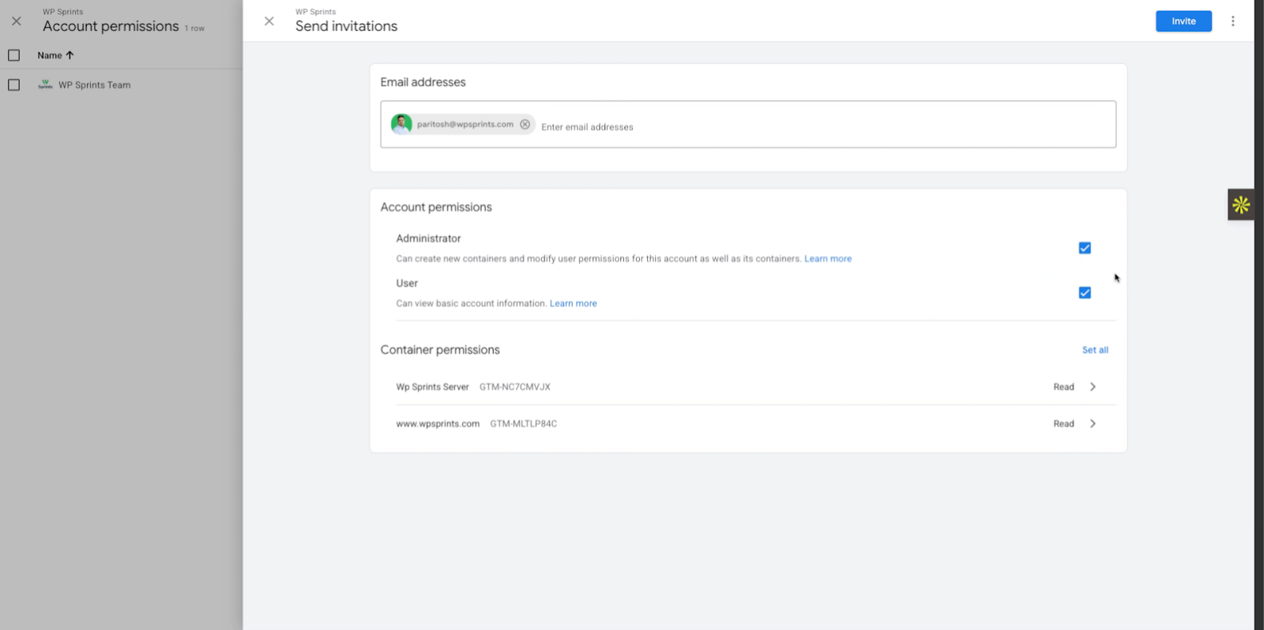Open the WP Sprints Team entry

95,85
